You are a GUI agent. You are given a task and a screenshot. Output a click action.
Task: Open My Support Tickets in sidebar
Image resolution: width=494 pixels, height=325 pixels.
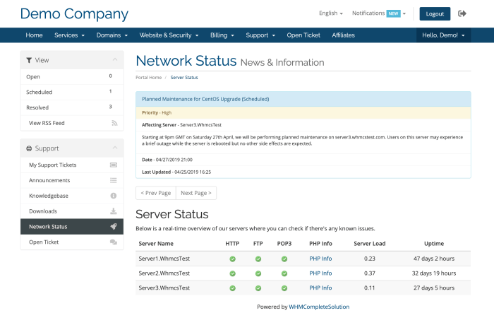point(72,165)
